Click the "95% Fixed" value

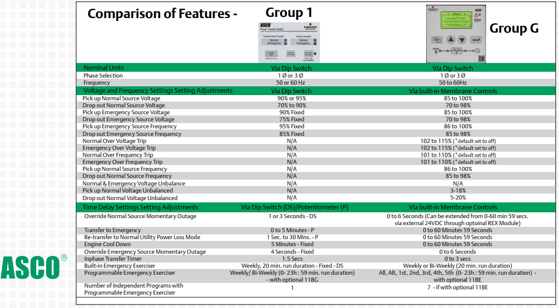[291, 127]
